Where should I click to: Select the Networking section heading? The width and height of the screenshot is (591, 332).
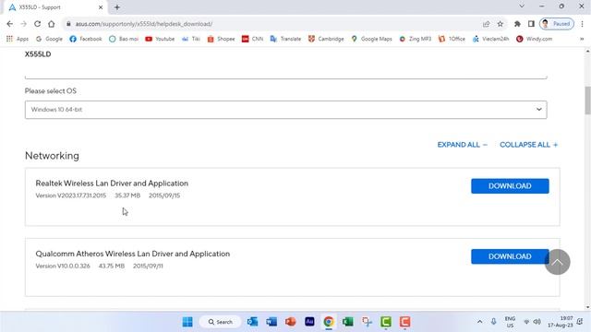click(52, 156)
